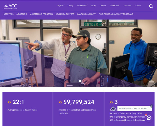This screenshot has width=157, height=126.
Task: Click 'BAS in Advanced Paramedic Practitioner' text
Action: pos(127,120)
